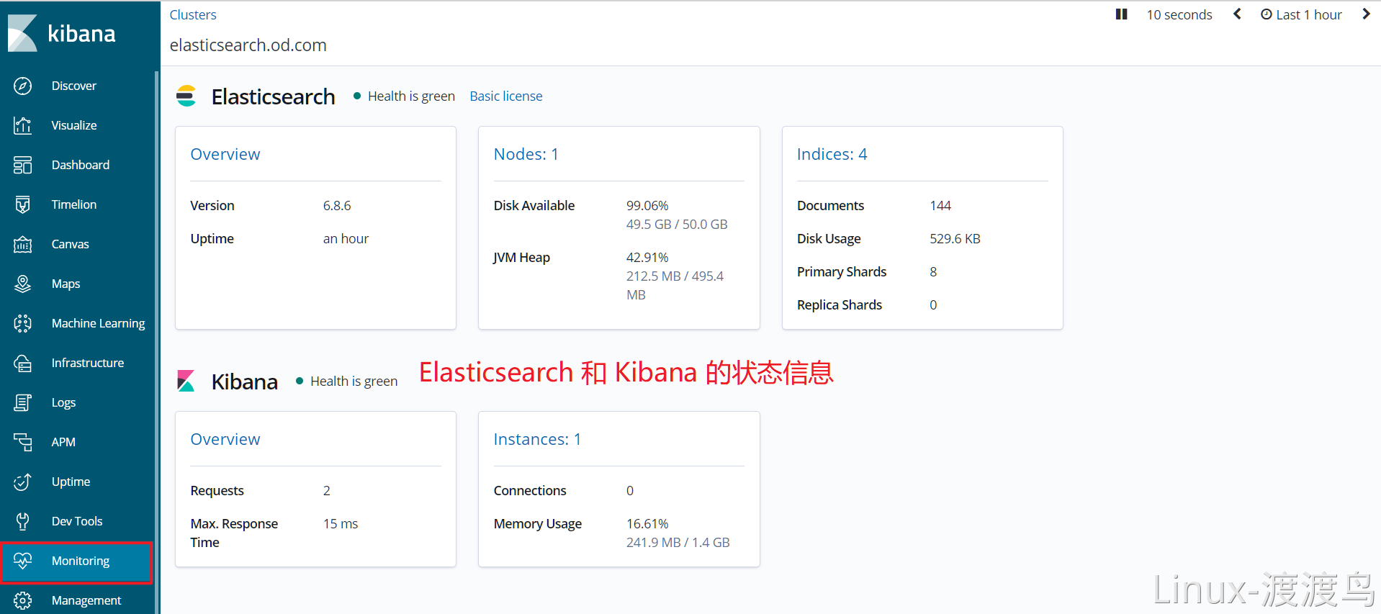This screenshot has height=614, width=1381.
Task: Click the Monitoring heartbeat icon
Action: point(23,561)
